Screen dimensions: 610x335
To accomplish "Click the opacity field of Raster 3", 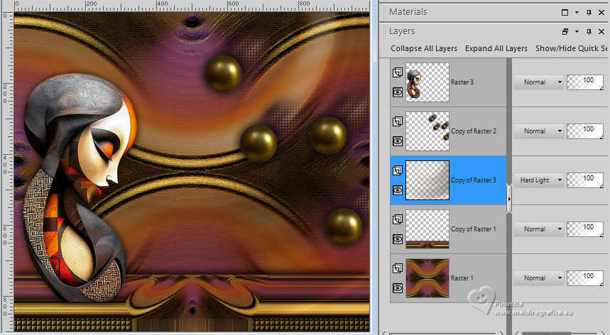I will [585, 82].
